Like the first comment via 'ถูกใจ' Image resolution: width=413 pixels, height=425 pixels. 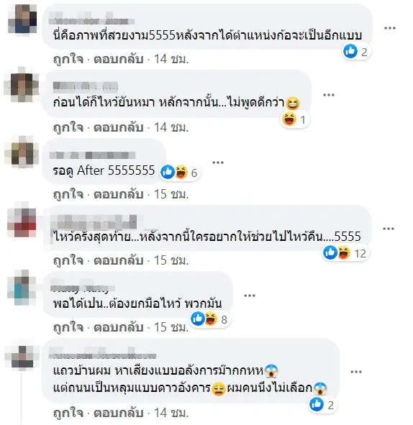tap(68, 59)
